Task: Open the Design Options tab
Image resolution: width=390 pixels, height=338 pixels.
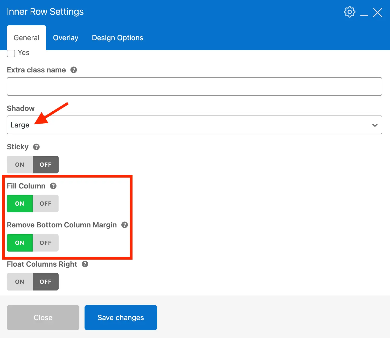Action: click(117, 38)
